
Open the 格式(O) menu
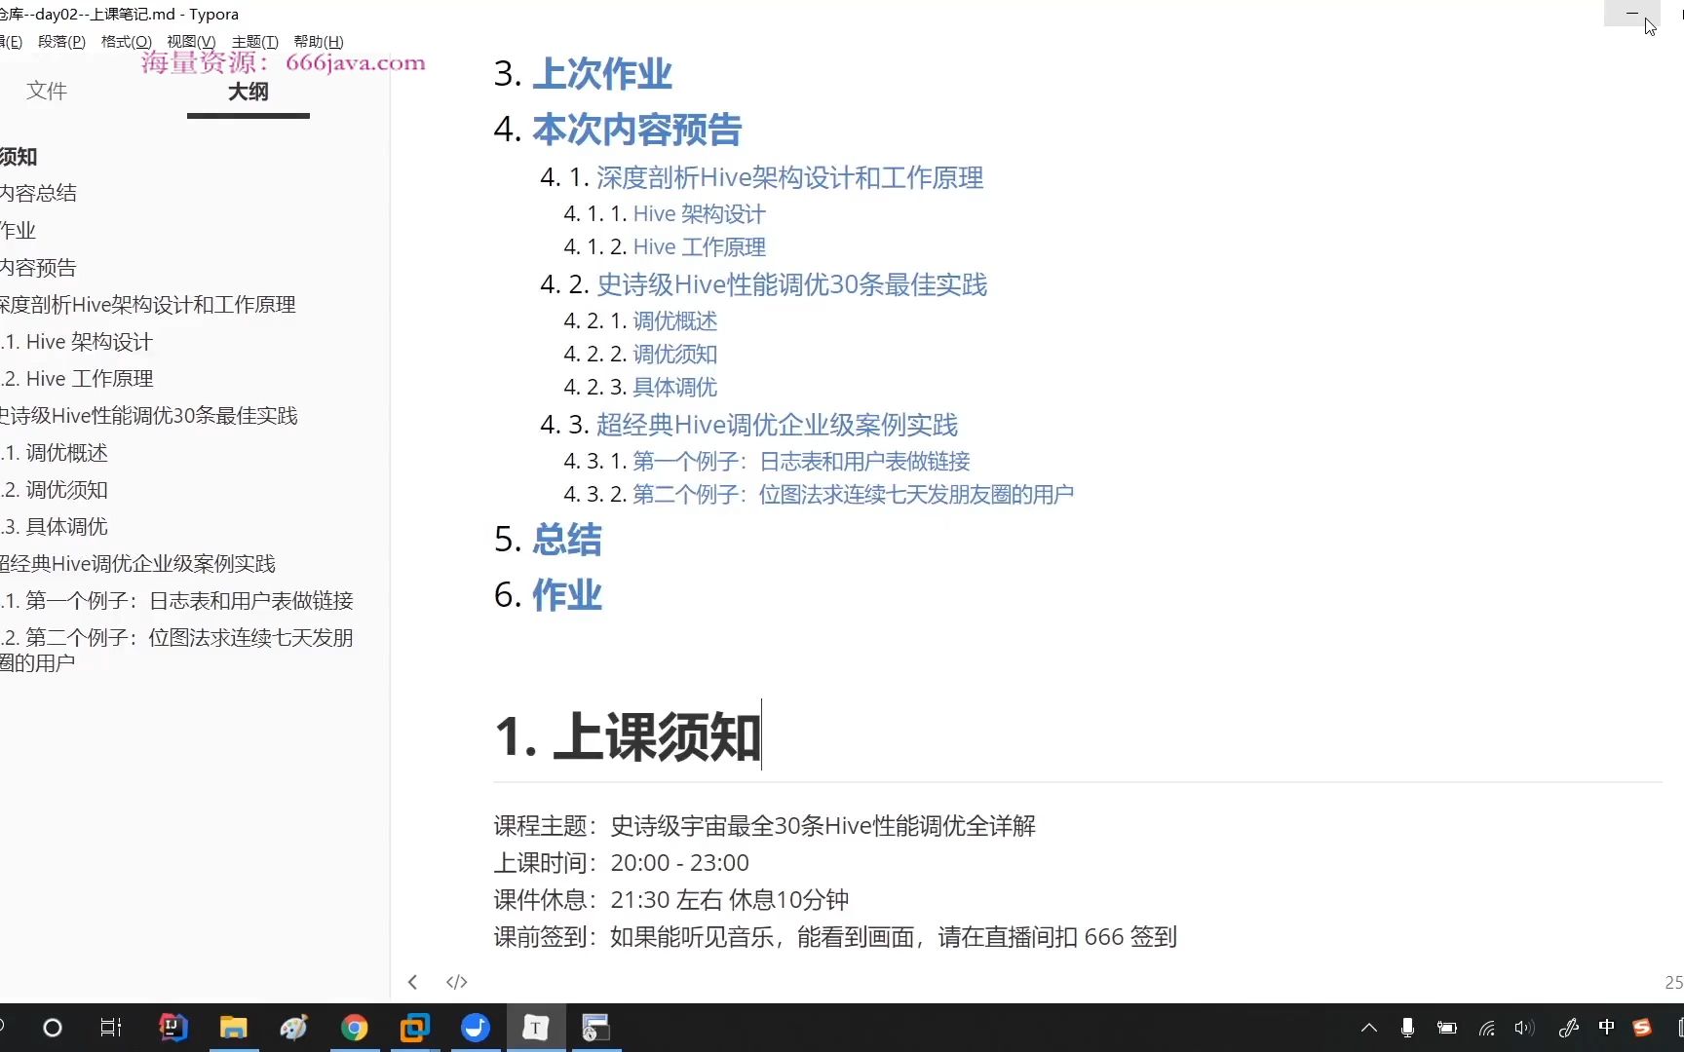click(x=127, y=41)
